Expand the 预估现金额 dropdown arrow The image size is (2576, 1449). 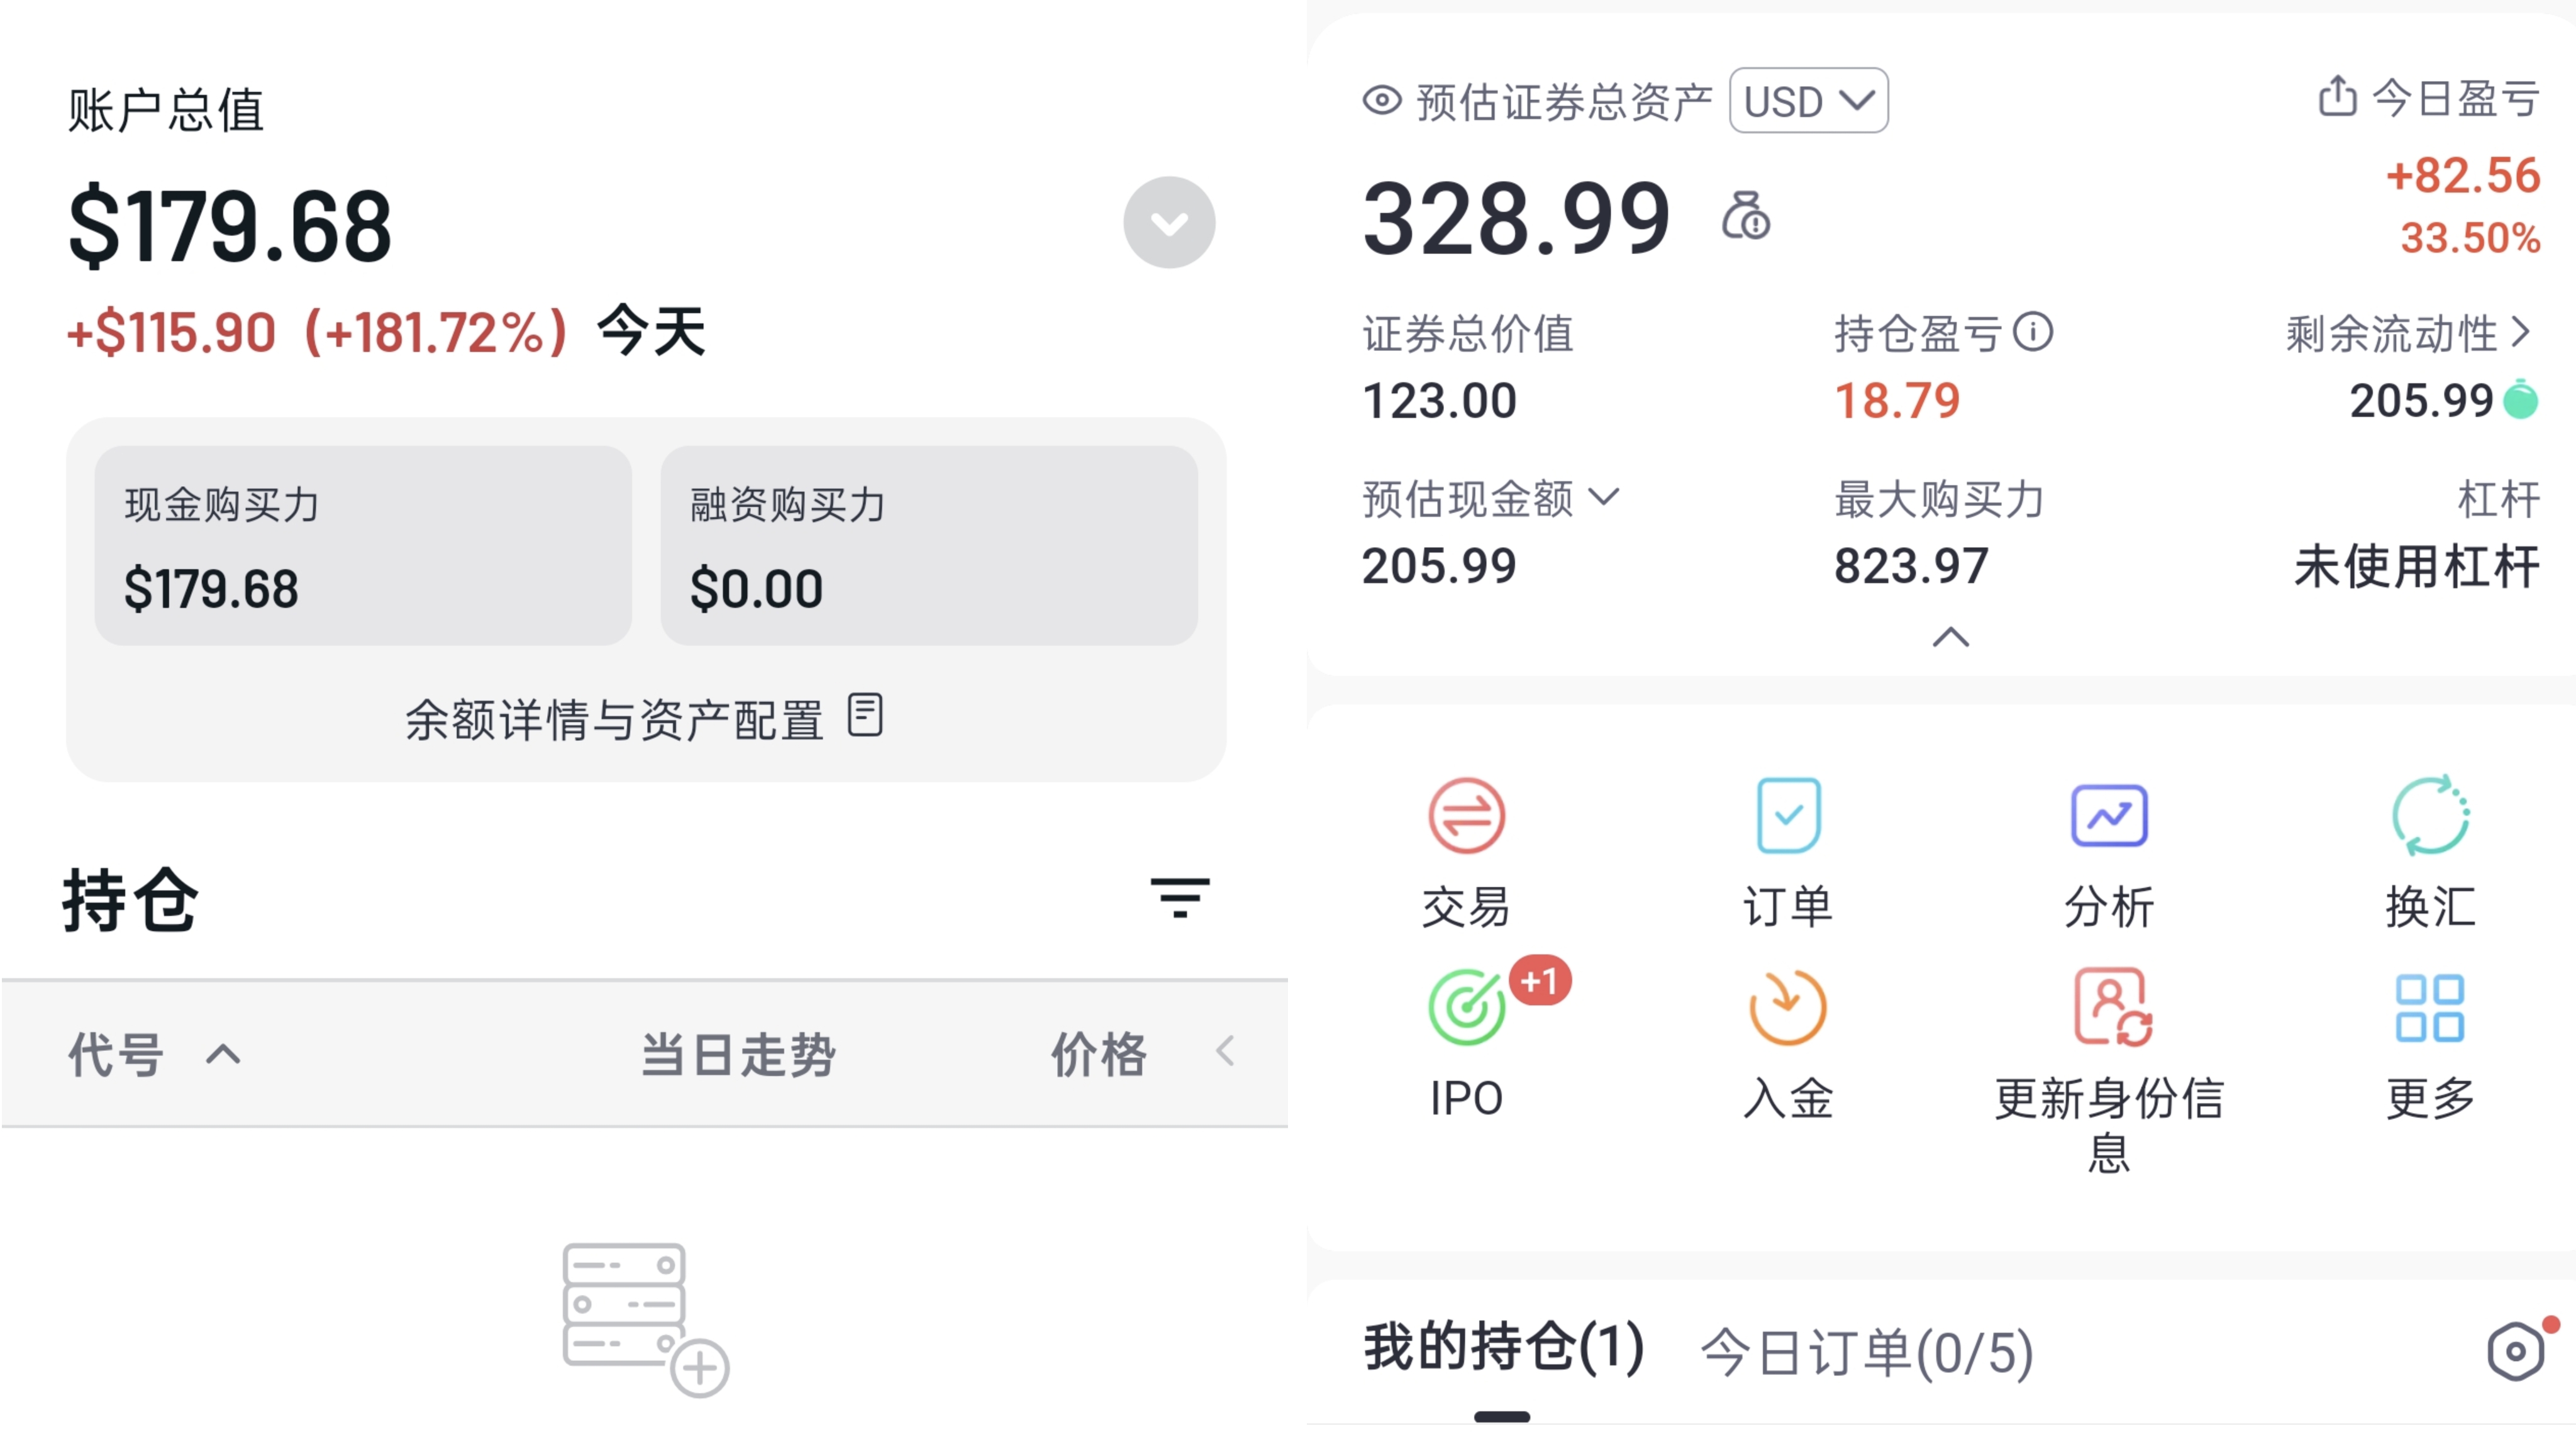[x=1604, y=497]
